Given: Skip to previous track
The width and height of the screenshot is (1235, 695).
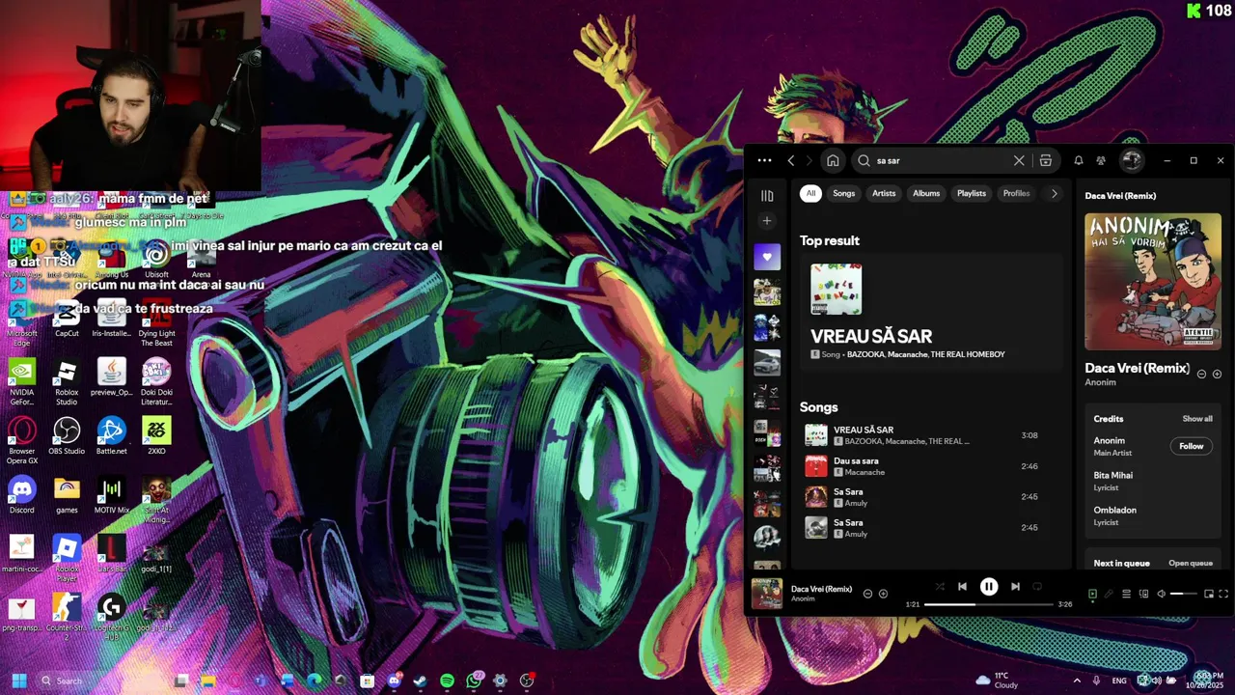Looking at the screenshot, I should pyautogui.click(x=962, y=586).
